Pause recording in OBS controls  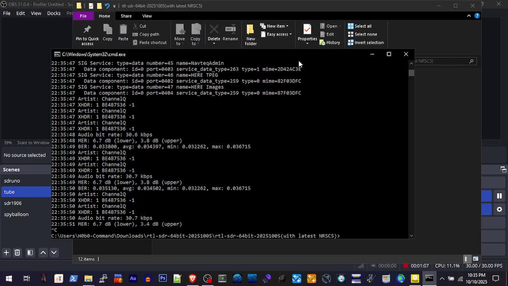[499, 196]
